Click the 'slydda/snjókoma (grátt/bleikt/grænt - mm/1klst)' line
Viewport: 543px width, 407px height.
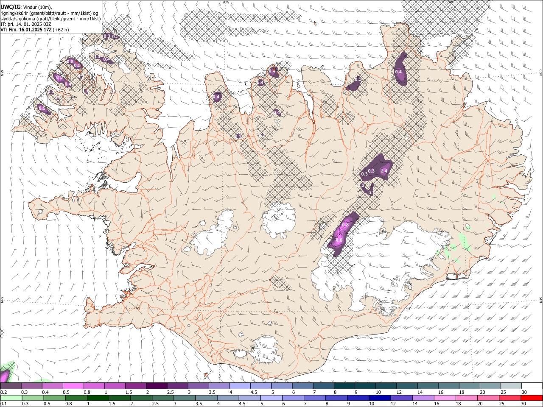[50, 19]
